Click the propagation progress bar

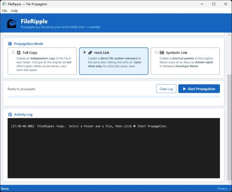[x=114, y=97]
